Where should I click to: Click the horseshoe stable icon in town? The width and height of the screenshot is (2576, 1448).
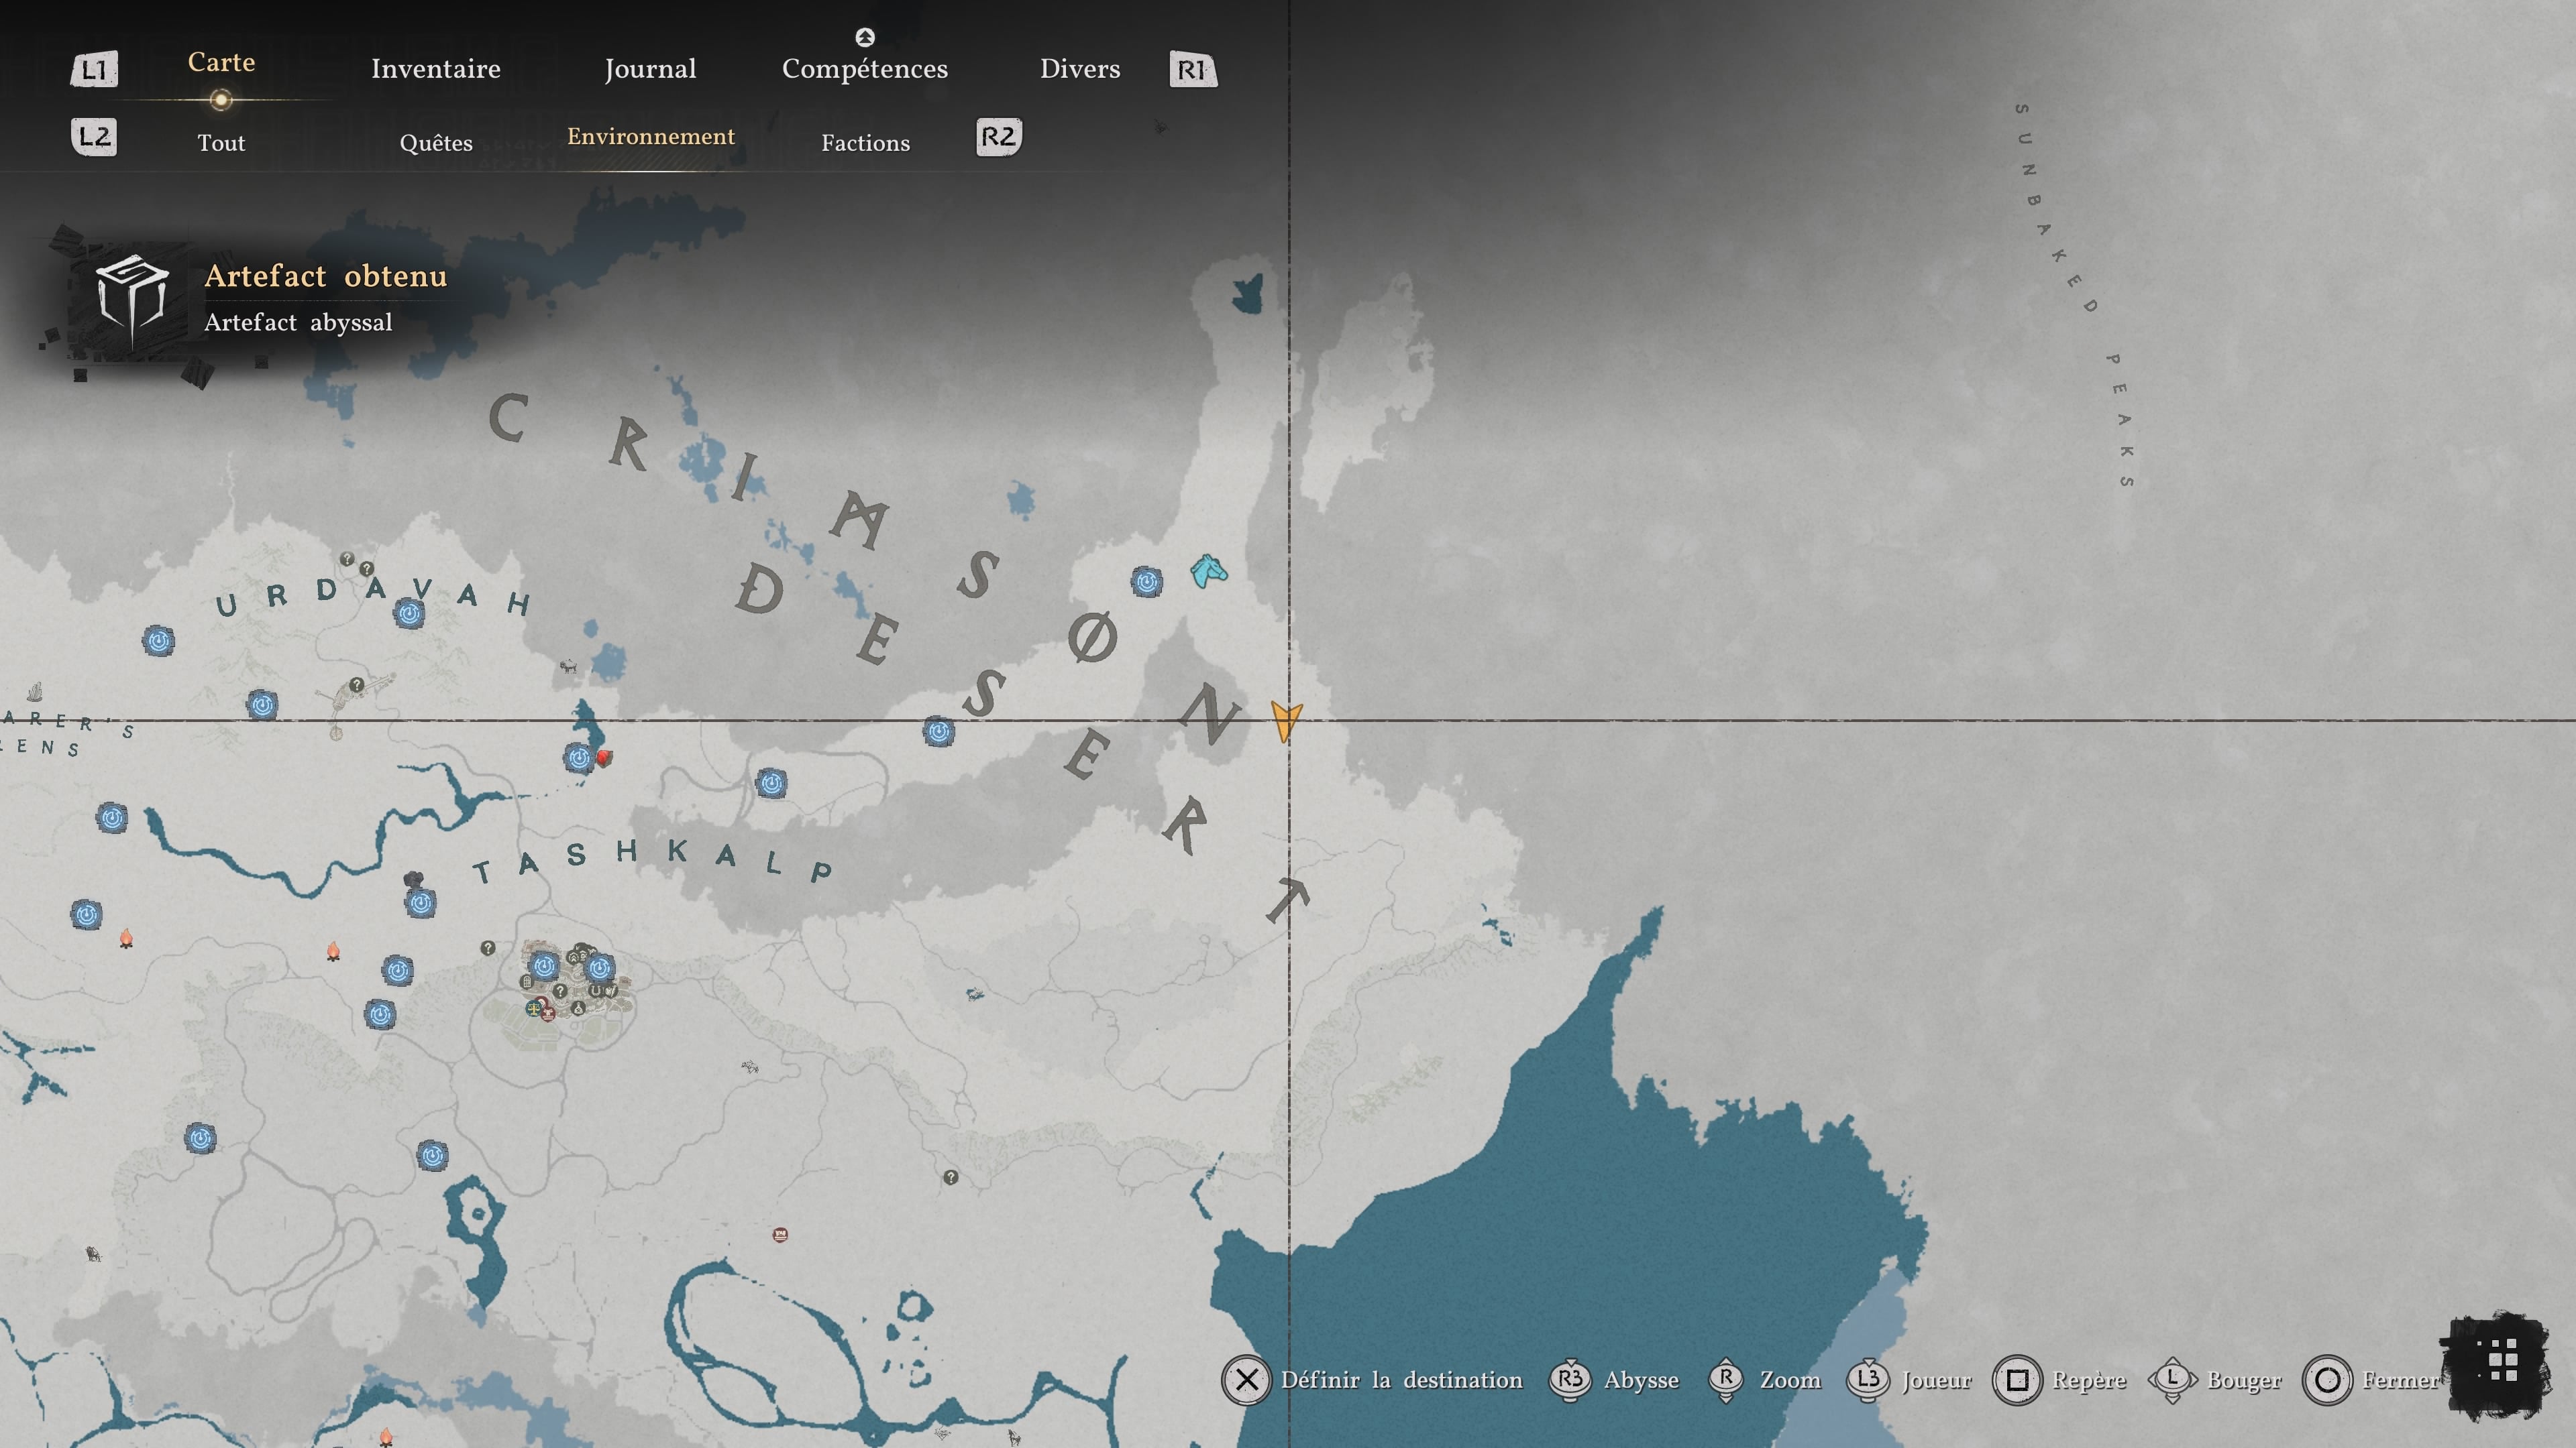pyautogui.click(x=595, y=990)
